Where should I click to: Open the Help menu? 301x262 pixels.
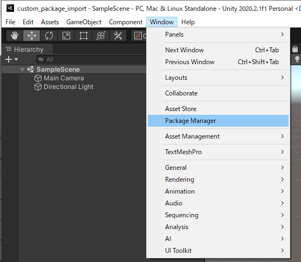click(188, 22)
